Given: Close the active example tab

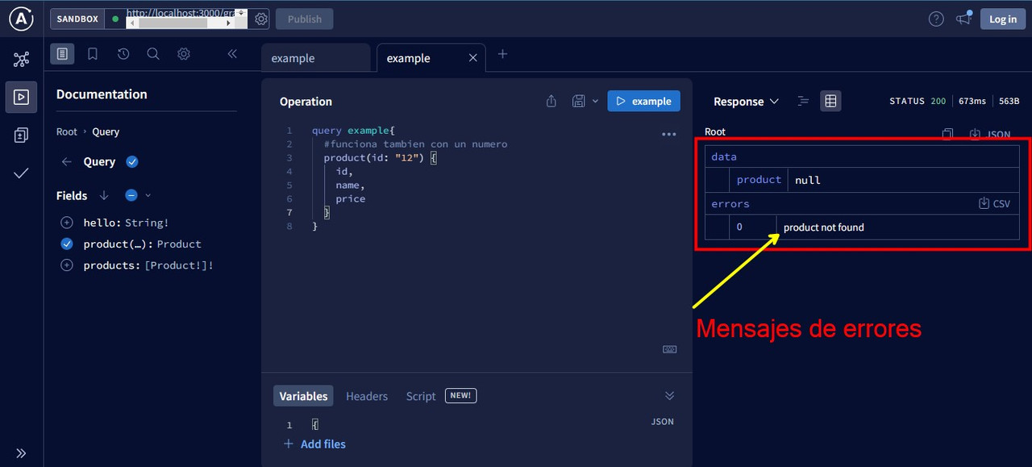Looking at the screenshot, I should [473, 58].
